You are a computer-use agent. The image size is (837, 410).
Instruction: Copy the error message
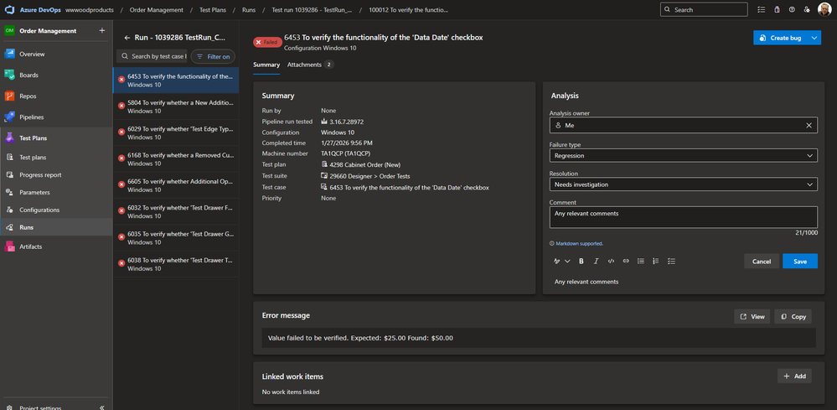point(793,317)
